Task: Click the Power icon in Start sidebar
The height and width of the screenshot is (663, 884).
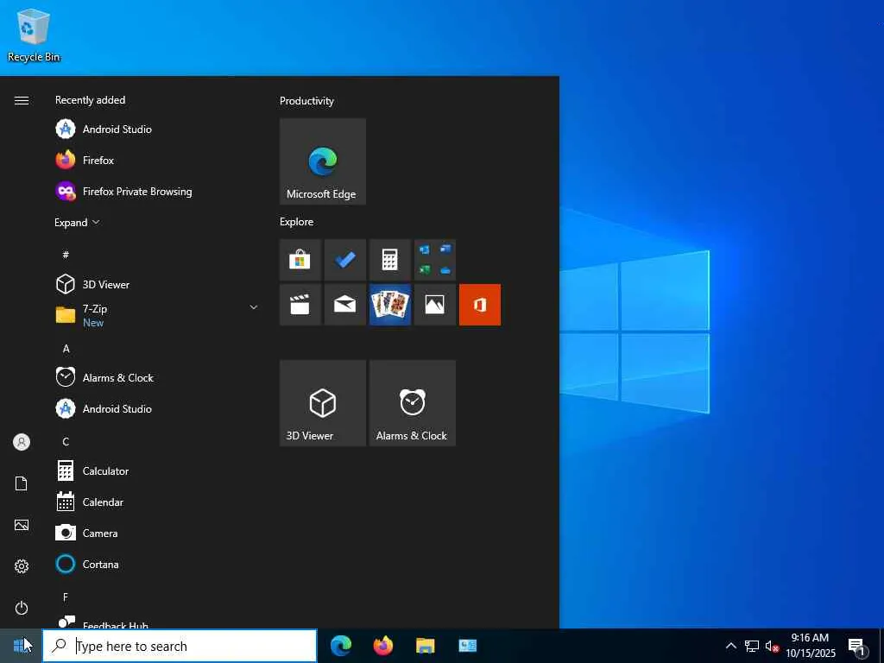Action: 22,608
